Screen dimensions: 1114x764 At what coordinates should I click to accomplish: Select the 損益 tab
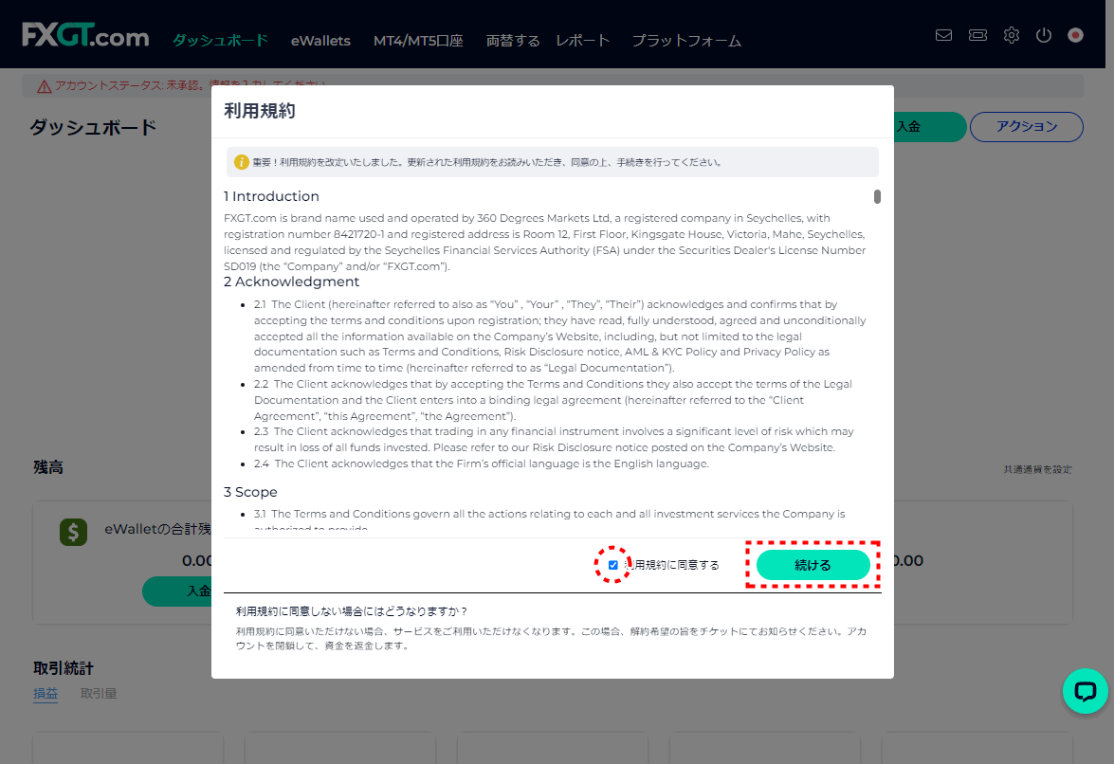pyautogui.click(x=46, y=693)
